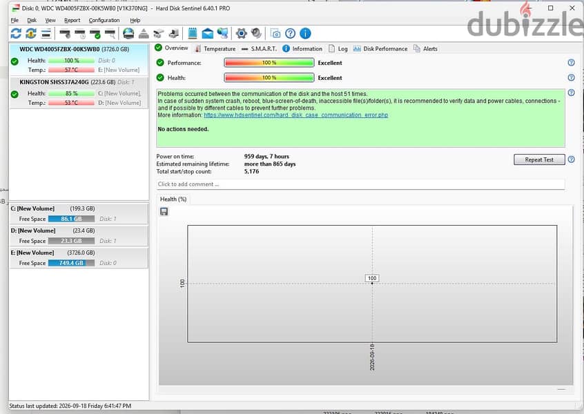The width and height of the screenshot is (584, 414).
Task: Click the computer with arrow toolbar icon
Action: click(174, 34)
